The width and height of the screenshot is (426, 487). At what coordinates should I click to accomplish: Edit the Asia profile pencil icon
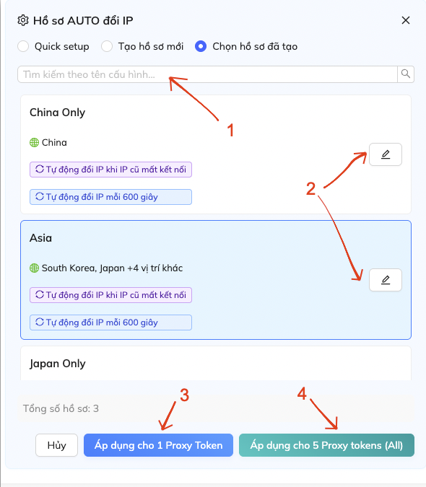(x=386, y=280)
